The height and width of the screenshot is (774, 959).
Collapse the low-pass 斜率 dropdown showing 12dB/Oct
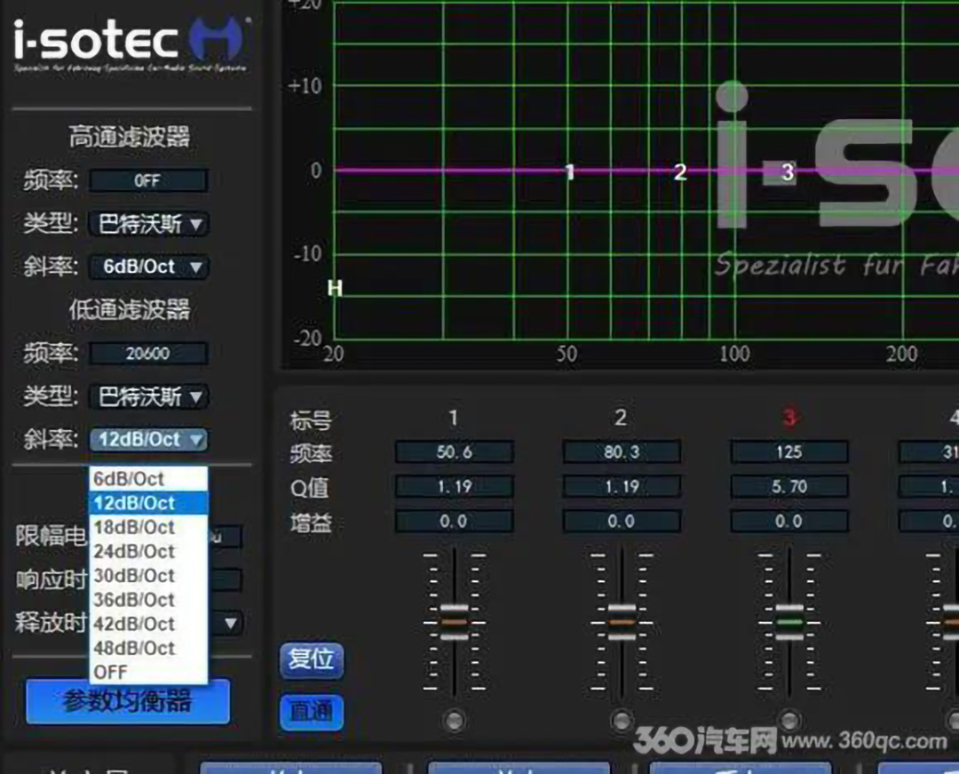[x=148, y=439]
